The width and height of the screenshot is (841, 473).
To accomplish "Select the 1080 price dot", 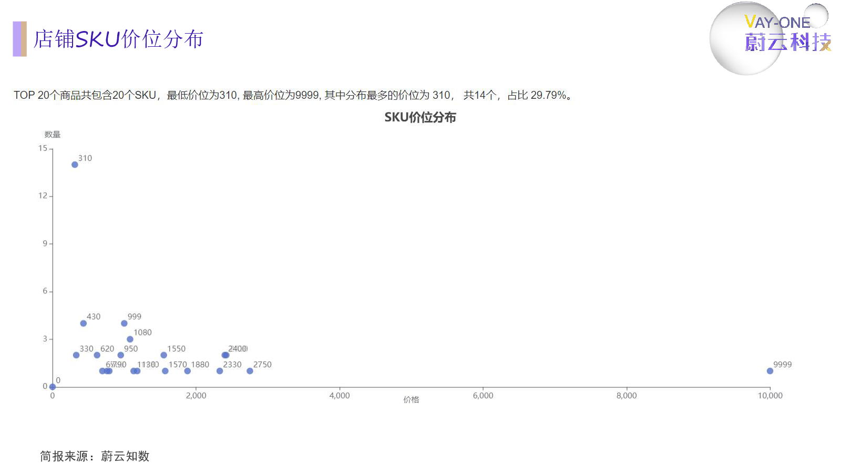I will [x=130, y=339].
